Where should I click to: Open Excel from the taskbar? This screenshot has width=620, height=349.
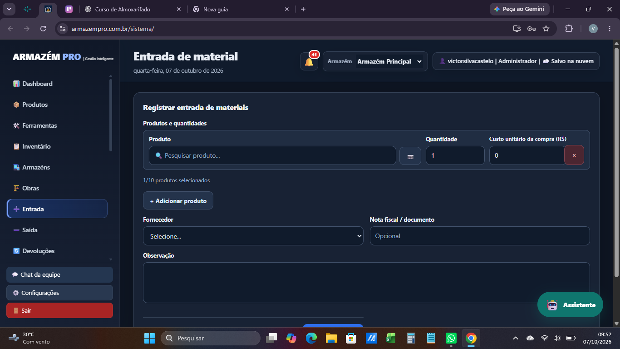391,338
